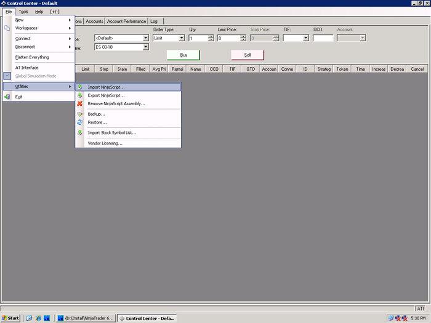Click the Import Stock Symbol List icon
431x323 pixels.
tap(80, 133)
